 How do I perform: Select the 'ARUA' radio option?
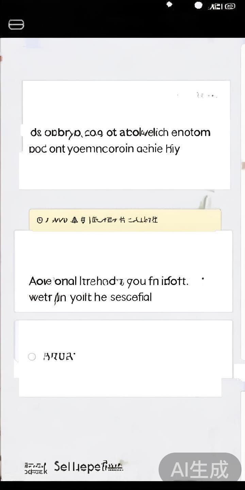point(32,357)
